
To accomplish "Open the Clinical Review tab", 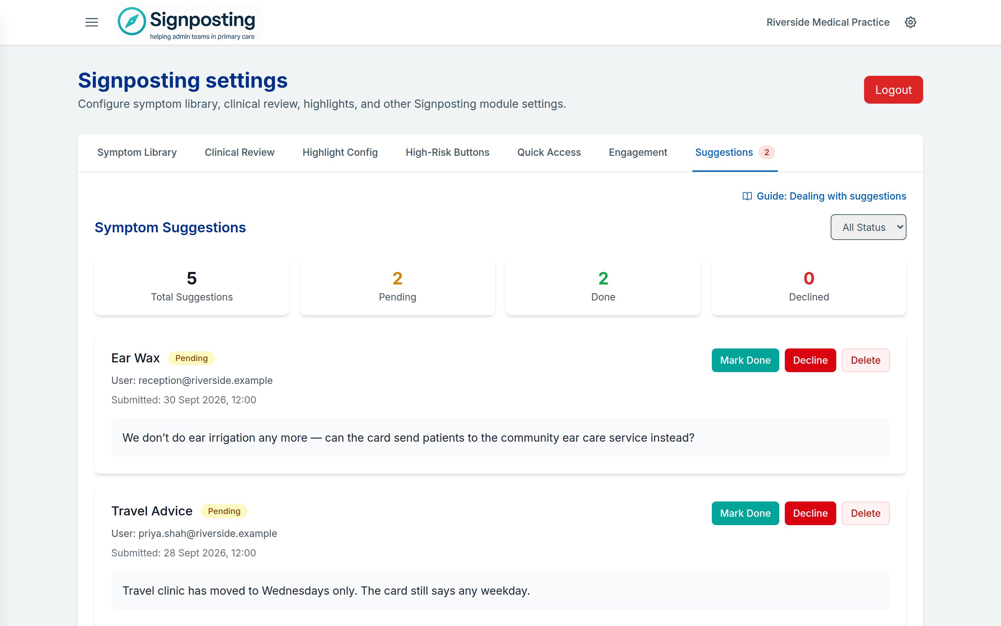I will tap(239, 152).
